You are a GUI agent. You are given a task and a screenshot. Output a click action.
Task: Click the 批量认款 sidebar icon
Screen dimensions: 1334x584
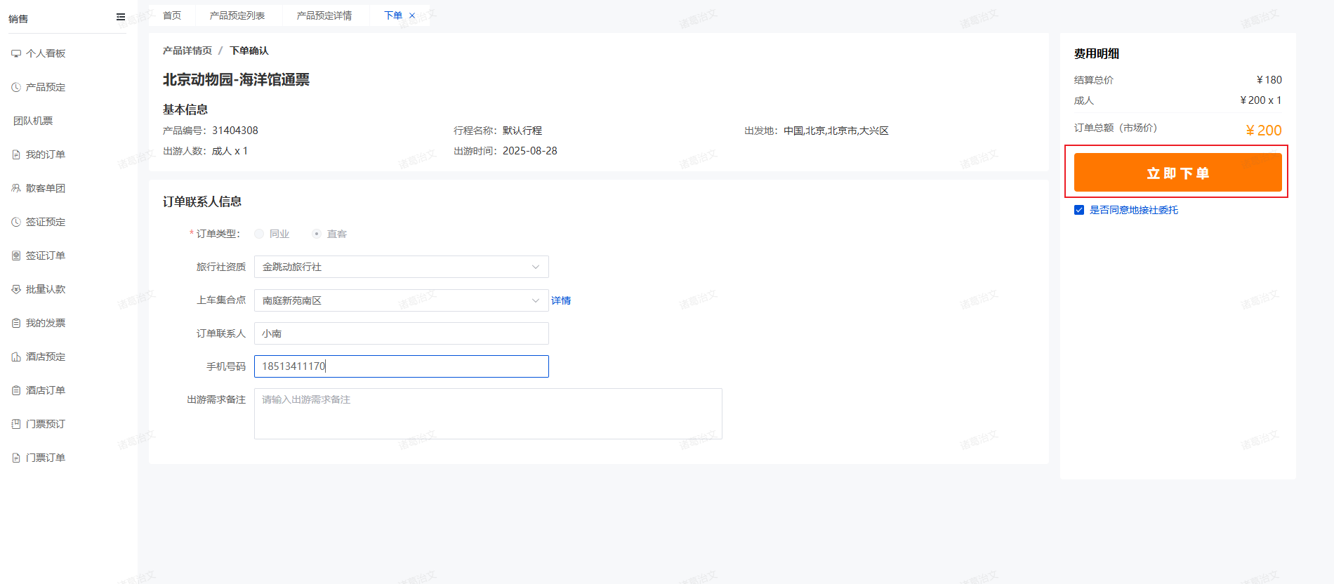click(16, 289)
